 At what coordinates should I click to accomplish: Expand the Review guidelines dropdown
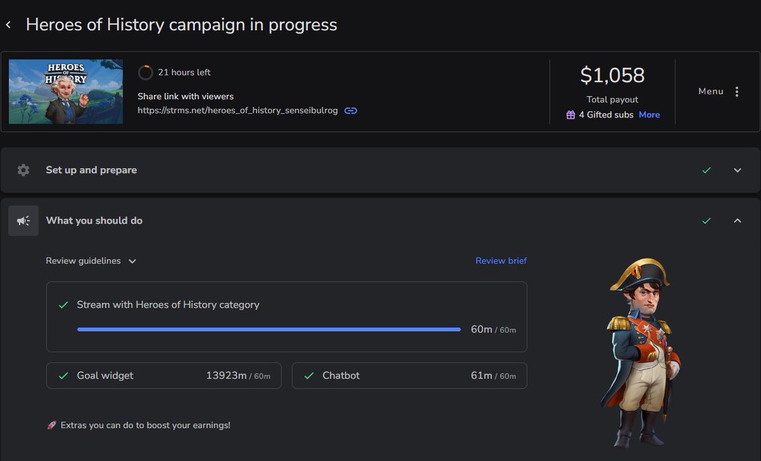click(91, 261)
